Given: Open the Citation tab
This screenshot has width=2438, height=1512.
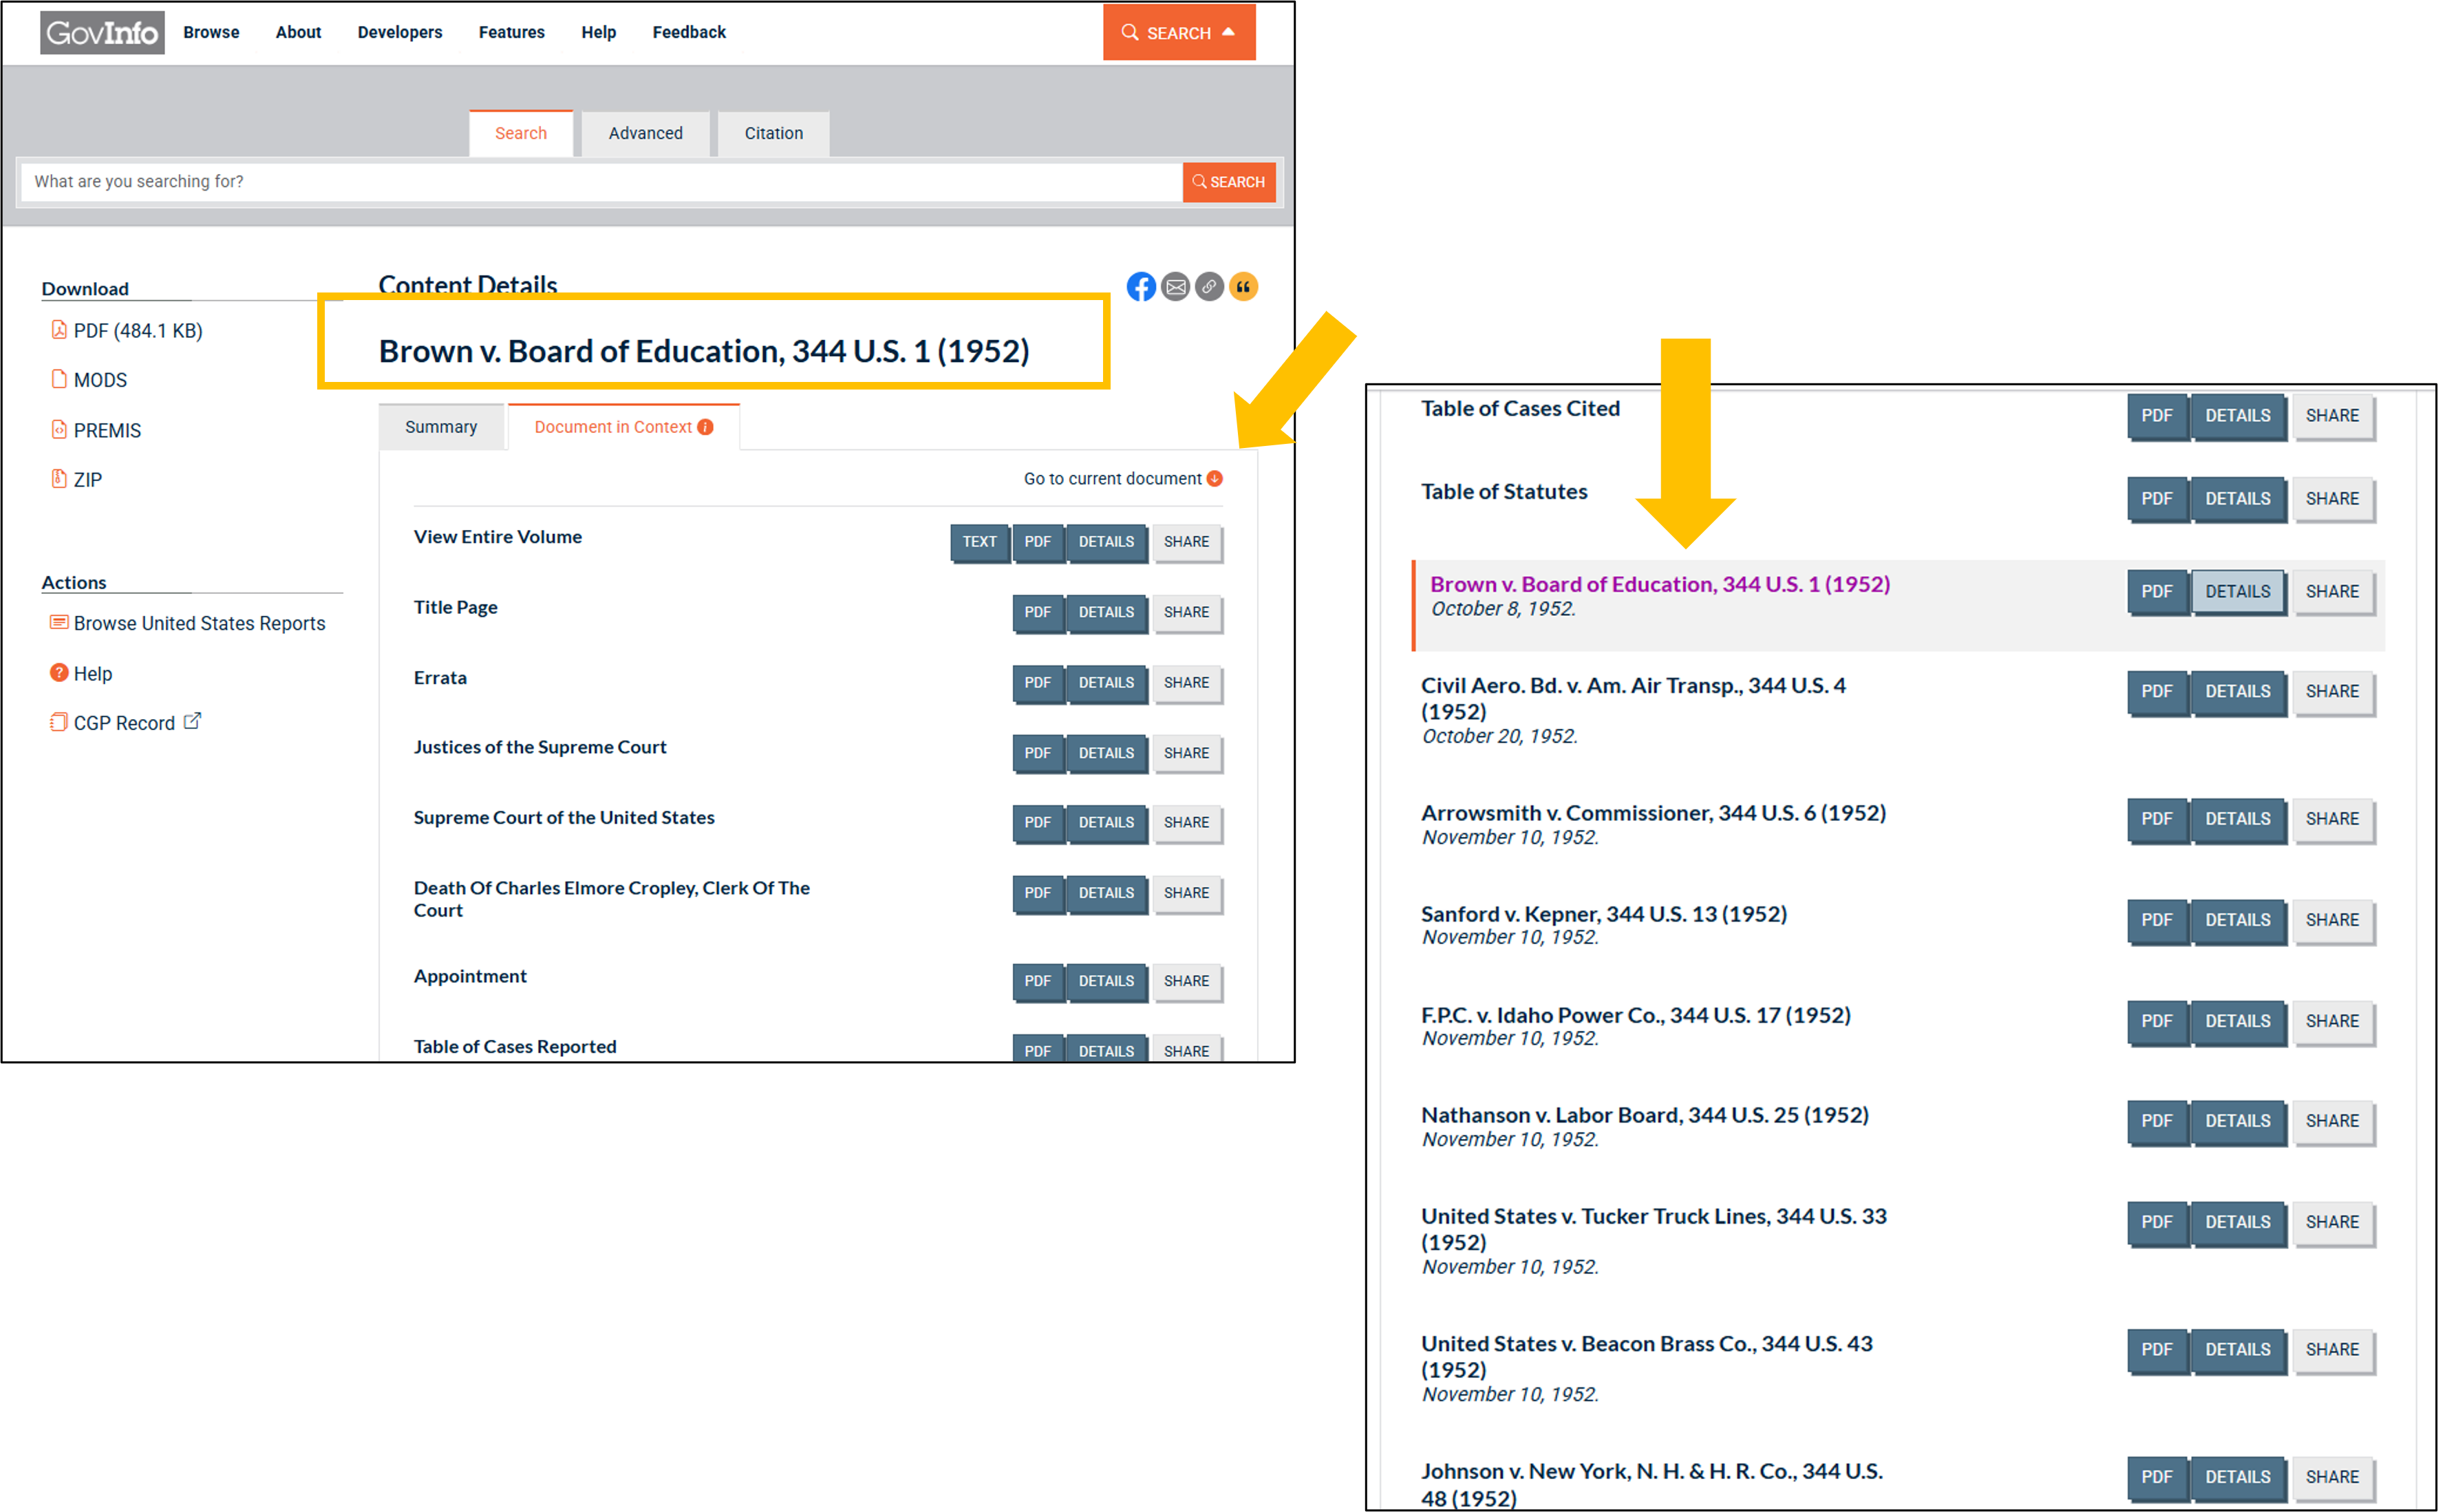Looking at the screenshot, I should pos(773,133).
